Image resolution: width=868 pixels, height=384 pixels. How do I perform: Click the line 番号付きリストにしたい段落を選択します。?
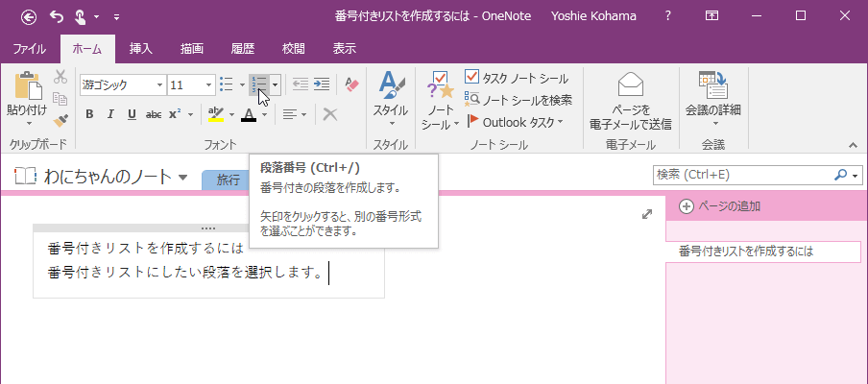point(185,273)
